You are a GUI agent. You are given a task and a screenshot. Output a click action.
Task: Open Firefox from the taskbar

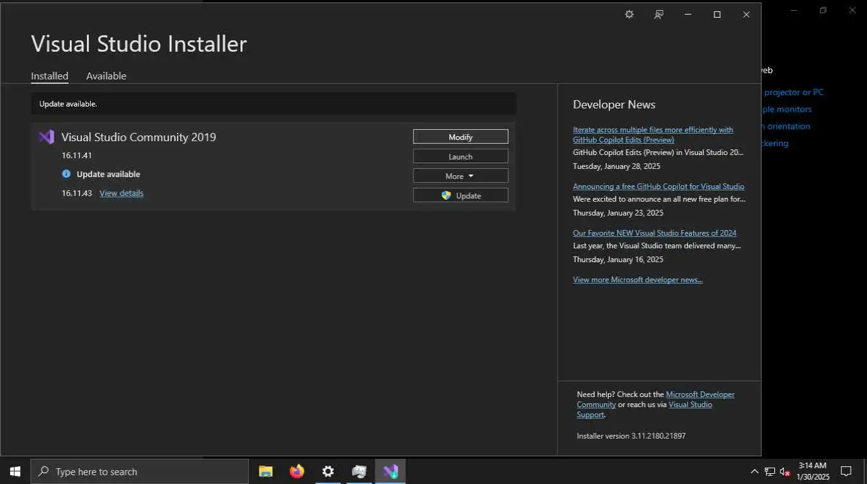coord(297,471)
